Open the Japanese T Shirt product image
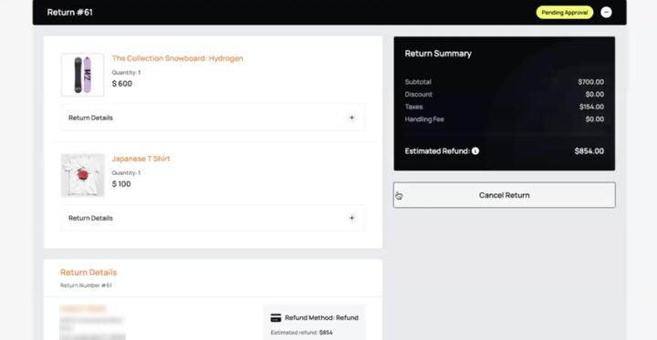 click(x=82, y=175)
